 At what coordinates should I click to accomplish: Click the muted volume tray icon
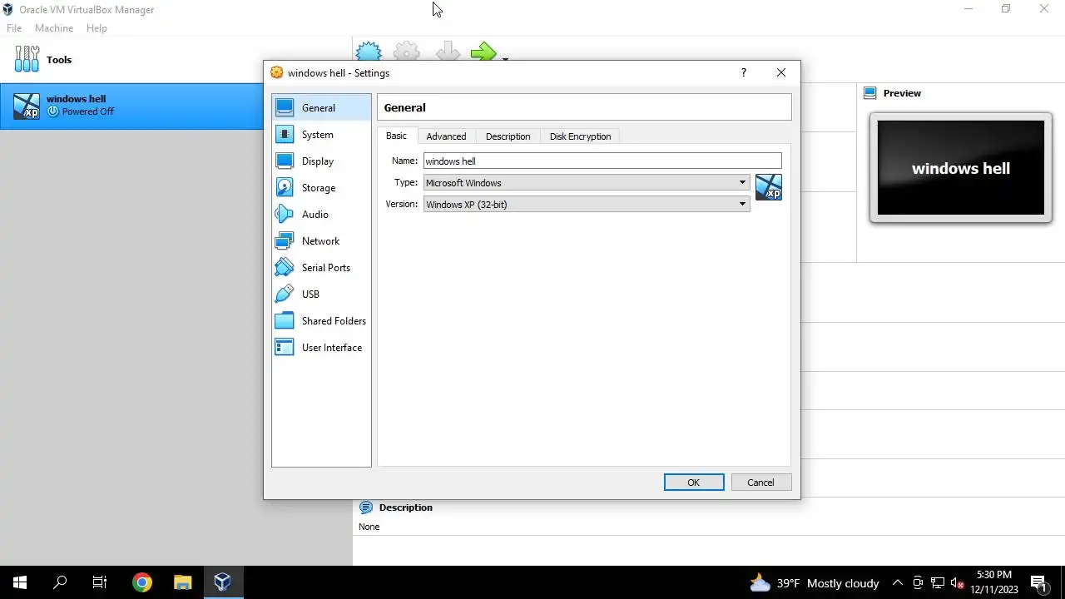coord(957,583)
